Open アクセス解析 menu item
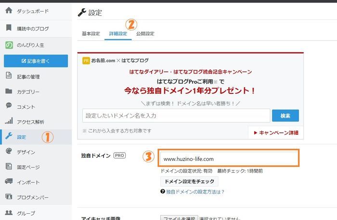This screenshot has height=220, width=337. click(x=30, y=122)
